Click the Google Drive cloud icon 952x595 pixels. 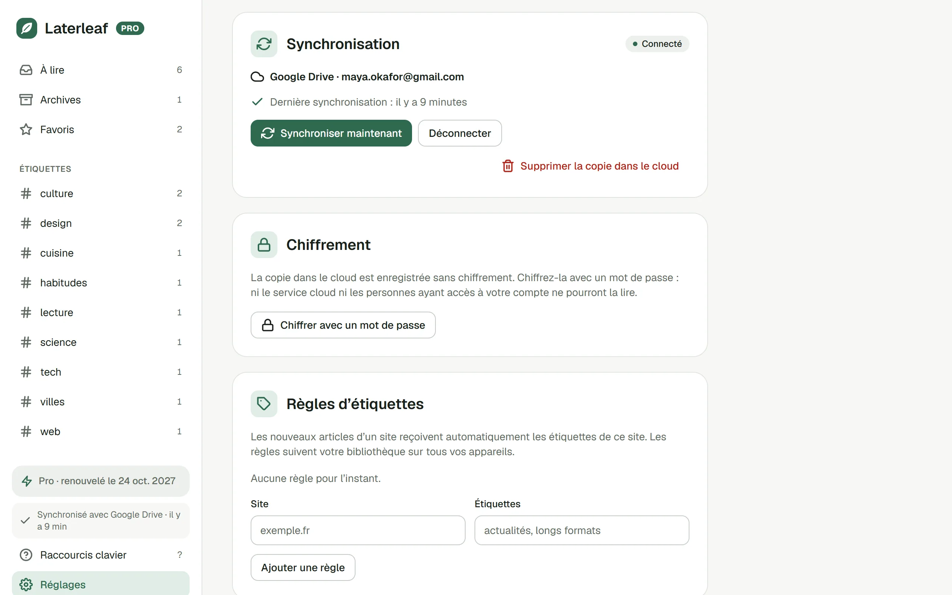(257, 77)
